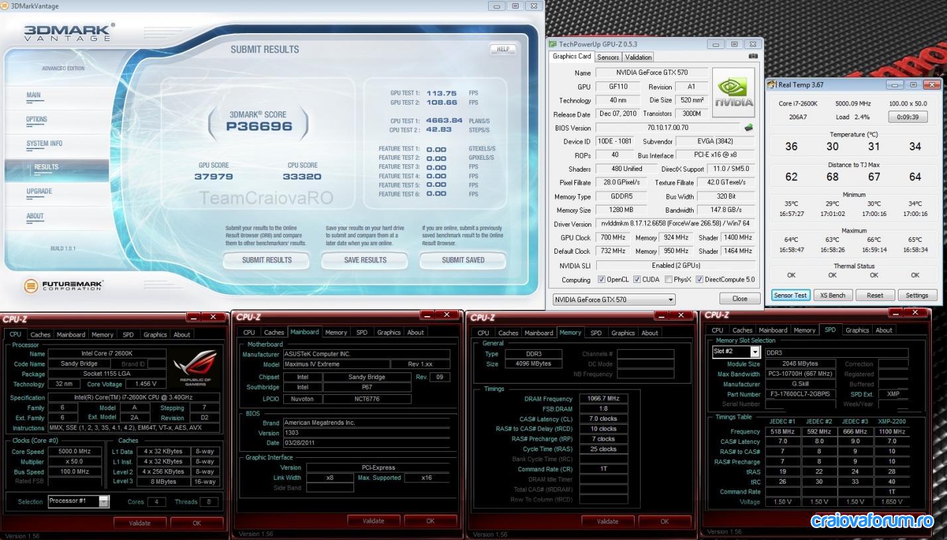Open the NVIDIA GeForce GTX 570 dropdown
Image resolution: width=947 pixels, height=540 pixels.
click(x=613, y=299)
